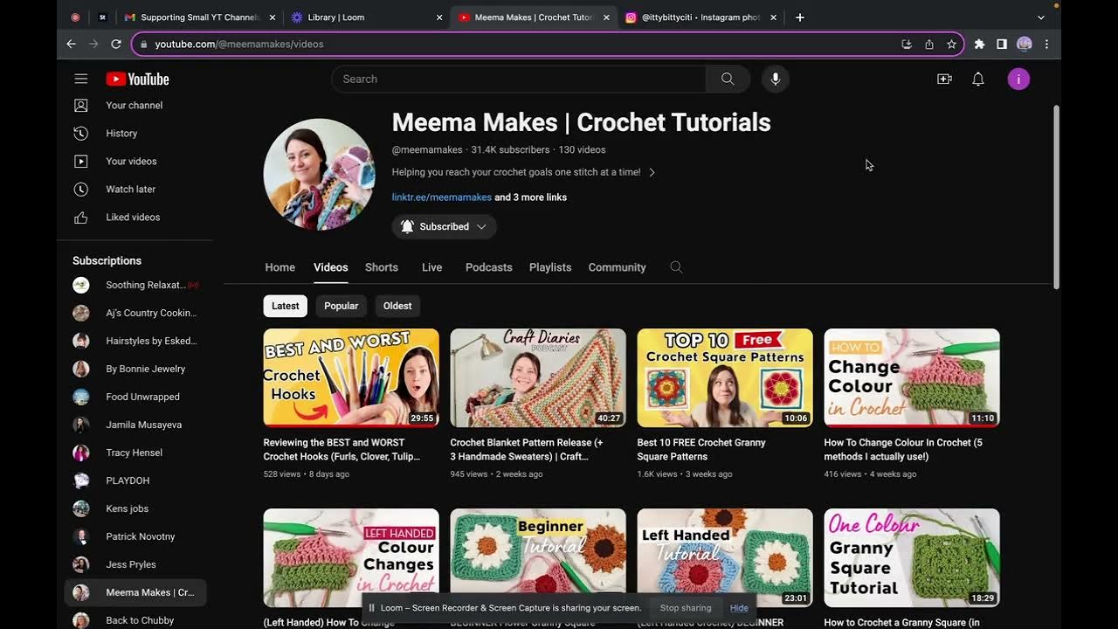Hide the Loom sharing bar
Viewport: 1118px width, 629px height.
[739, 608]
